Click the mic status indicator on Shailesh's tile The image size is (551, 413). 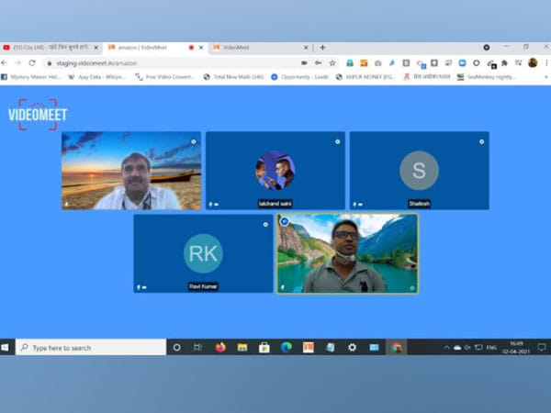(354, 204)
